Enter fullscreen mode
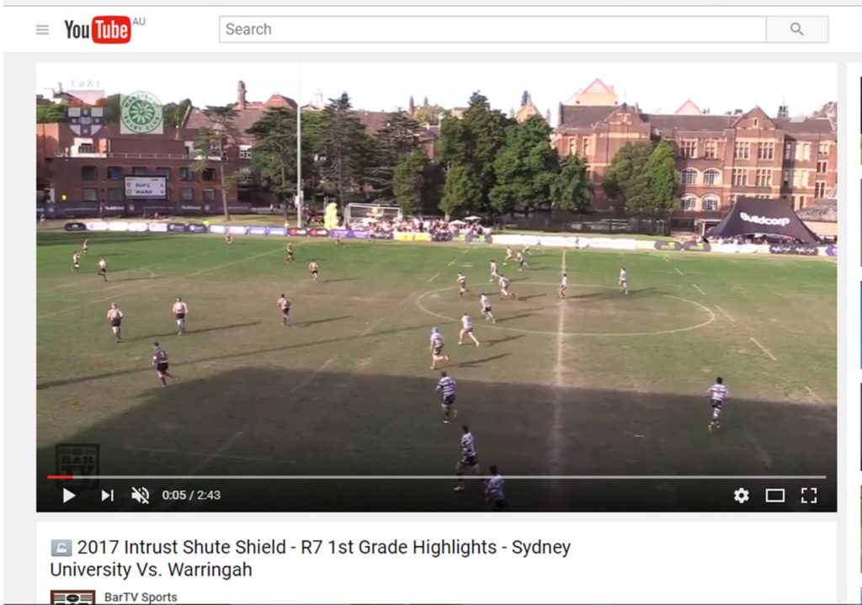Image resolution: width=862 pixels, height=605 pixels. coord(809,495)
